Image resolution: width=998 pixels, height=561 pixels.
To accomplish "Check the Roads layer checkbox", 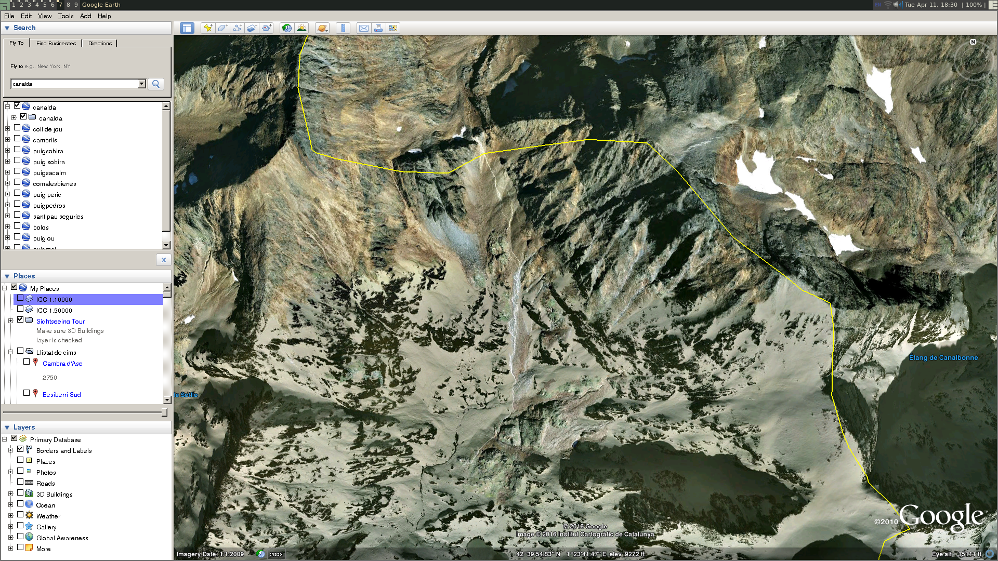I will pyautogui.click(x=20, y=482).
